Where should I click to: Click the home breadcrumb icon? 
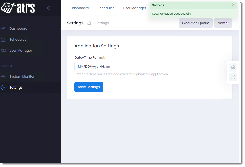pyautogui.click(x=89, y=23)
